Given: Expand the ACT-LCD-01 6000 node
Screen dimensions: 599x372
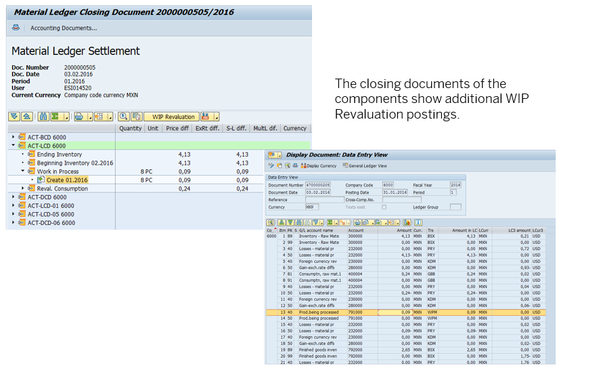Looking at the screenshot, I should point(14,205).
